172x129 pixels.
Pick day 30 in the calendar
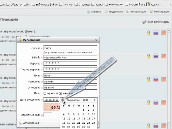(89, 127)
